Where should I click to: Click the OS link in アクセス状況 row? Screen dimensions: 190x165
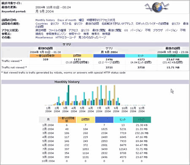126,30
